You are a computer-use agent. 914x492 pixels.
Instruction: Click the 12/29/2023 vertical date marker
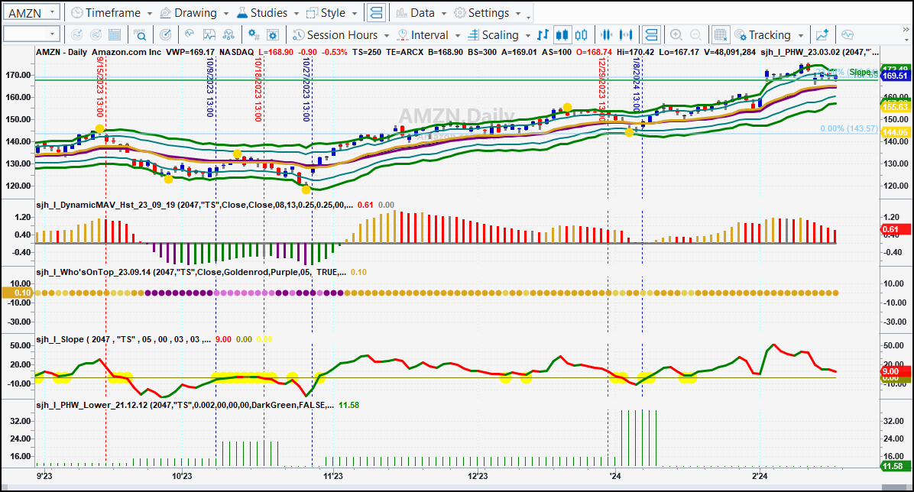tap(602, 89)
